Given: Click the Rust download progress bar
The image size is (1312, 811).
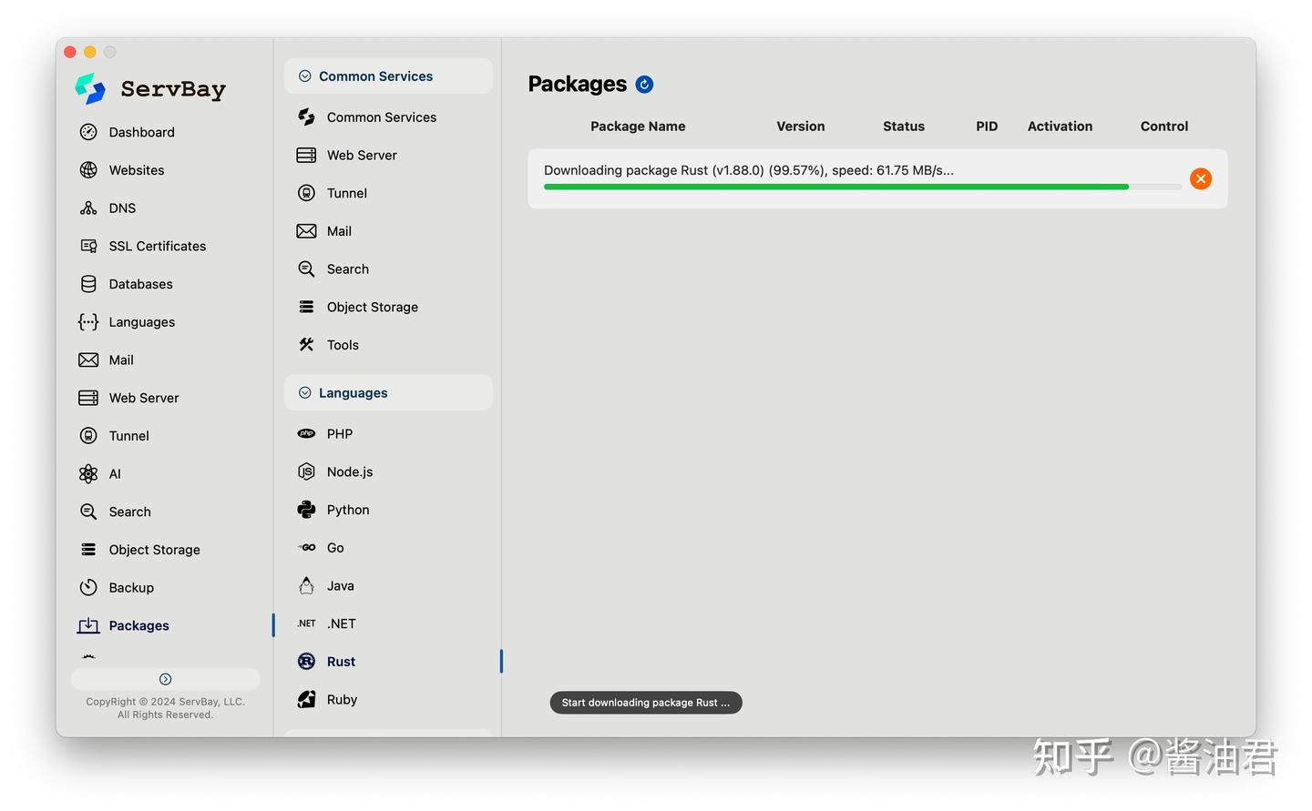Looking at the screenshot, I should coord(863,187).
